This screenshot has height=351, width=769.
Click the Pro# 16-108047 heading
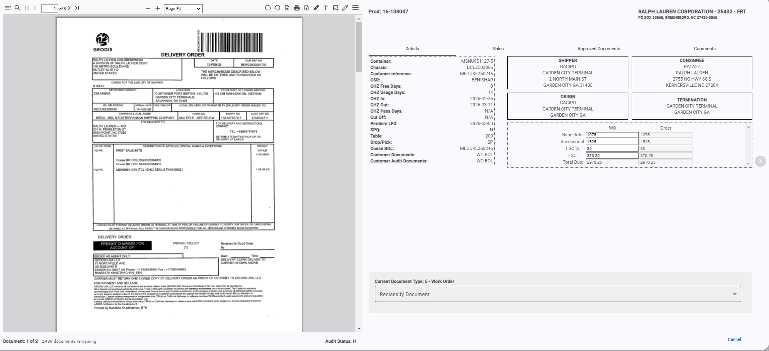pos(388,12)
